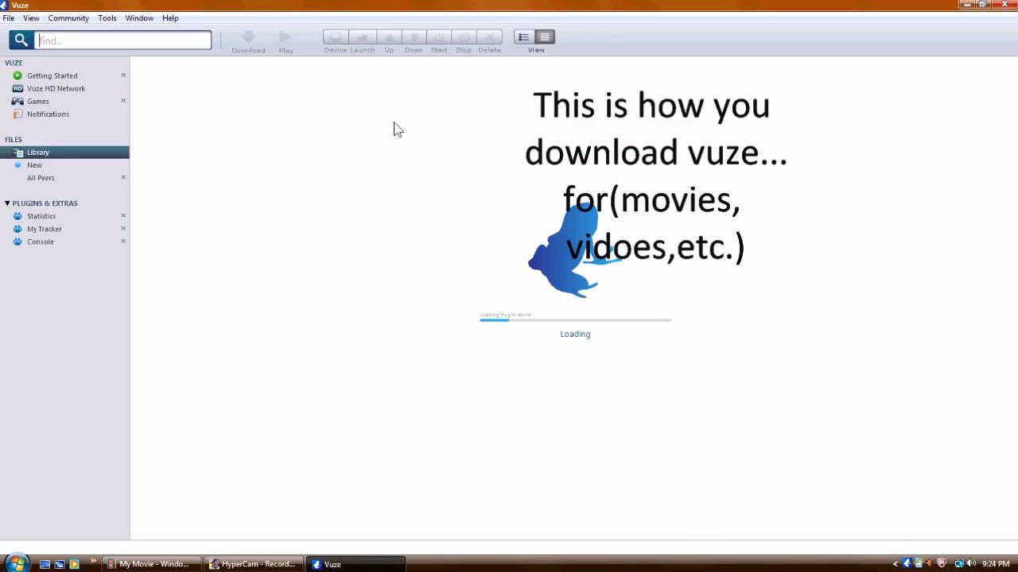
Task: Close the My Tracker sidebar entry
Action: (x=123, y=228)
